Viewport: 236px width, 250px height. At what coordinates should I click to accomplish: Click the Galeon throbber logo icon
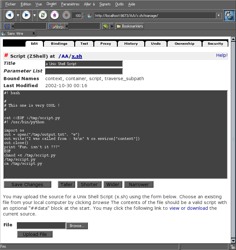point(229,15)
